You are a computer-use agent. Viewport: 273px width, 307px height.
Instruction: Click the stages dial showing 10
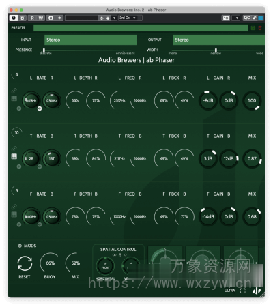(x=16, y=133)
